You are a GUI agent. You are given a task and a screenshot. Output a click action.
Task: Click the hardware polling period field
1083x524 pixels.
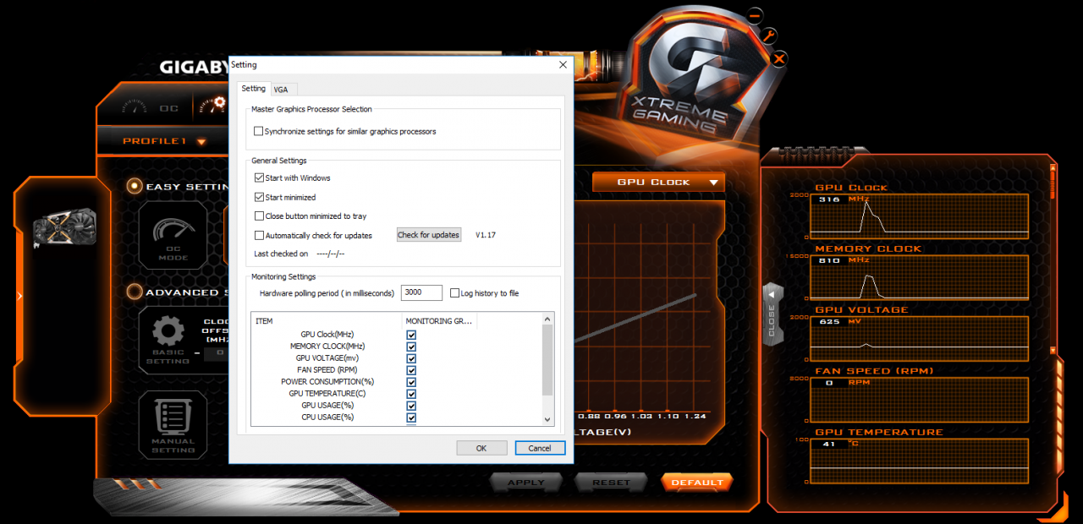point(421,292)
